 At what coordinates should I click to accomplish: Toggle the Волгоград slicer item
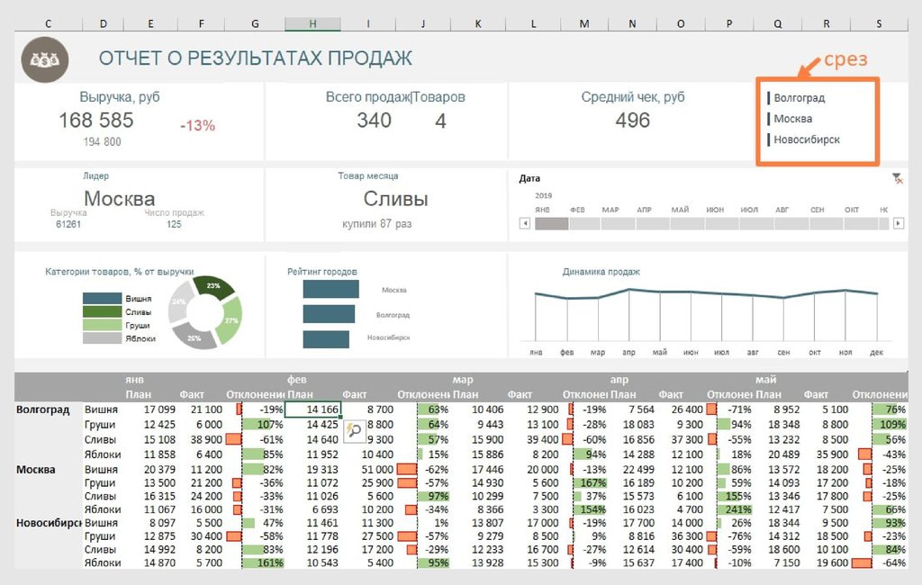[x=799, y=98]
